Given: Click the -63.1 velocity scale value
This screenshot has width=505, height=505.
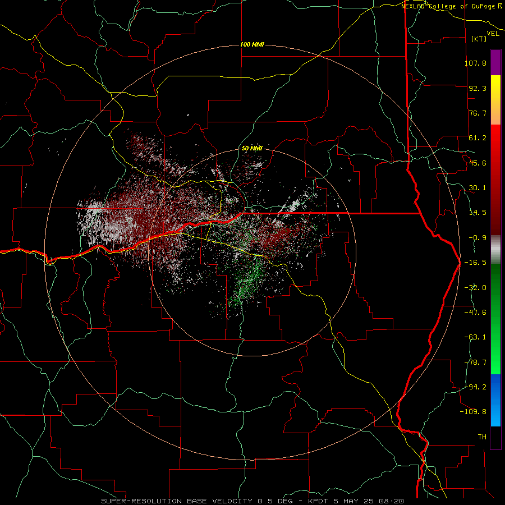Looking at the screenshot, I should [x=475, y=337].
